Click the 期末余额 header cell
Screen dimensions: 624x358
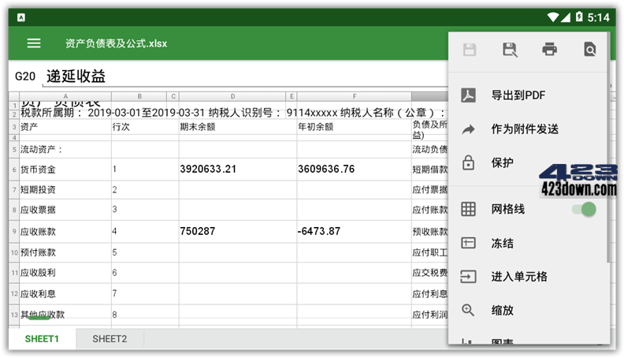tap(238, 127)
